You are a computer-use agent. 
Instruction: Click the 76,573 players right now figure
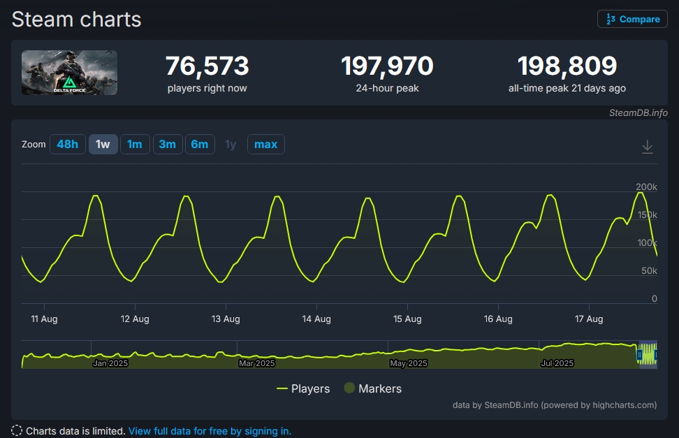207,66
